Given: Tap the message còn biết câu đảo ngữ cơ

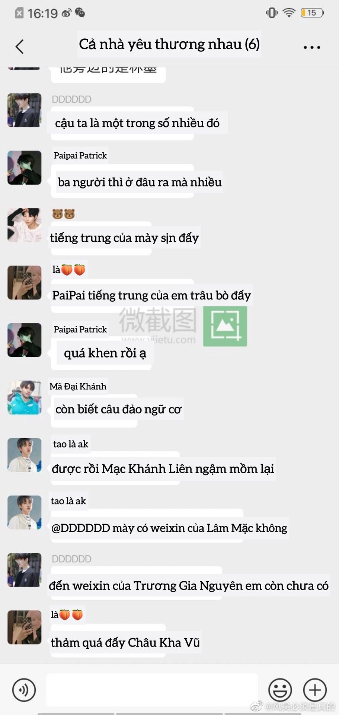Looking at the screenshot, I should pos(118,409).
